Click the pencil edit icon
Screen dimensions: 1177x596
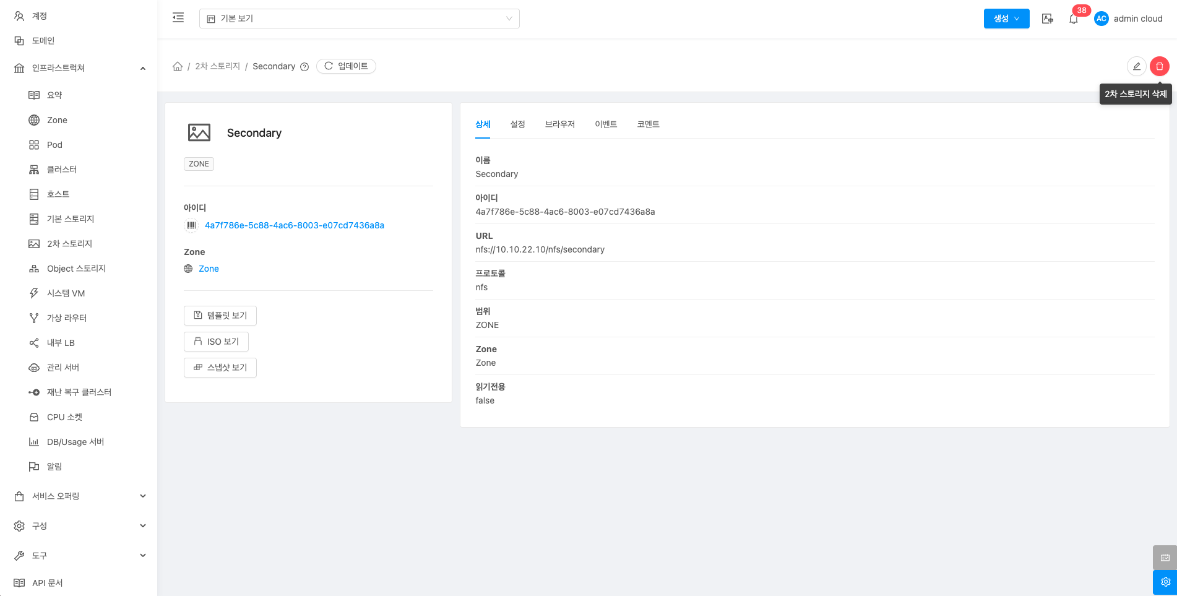point(1136,66)
